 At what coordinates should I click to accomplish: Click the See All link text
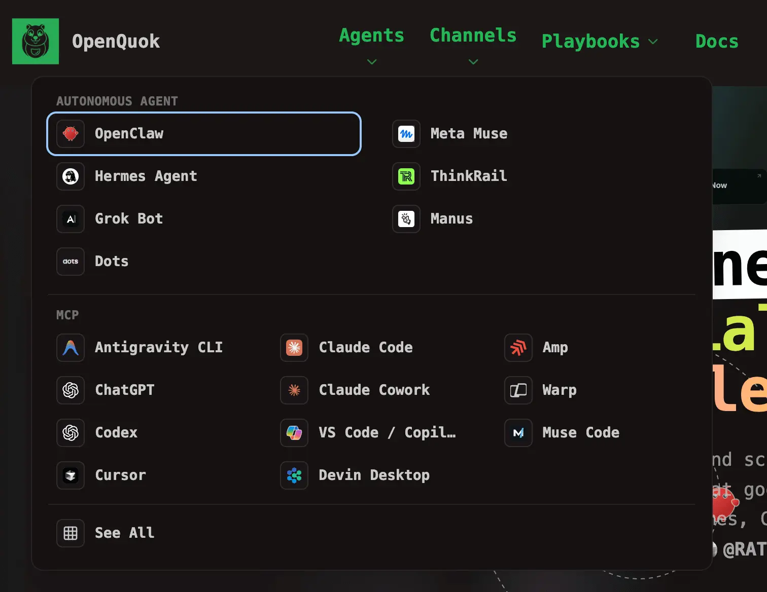click(x=125, y=533)
